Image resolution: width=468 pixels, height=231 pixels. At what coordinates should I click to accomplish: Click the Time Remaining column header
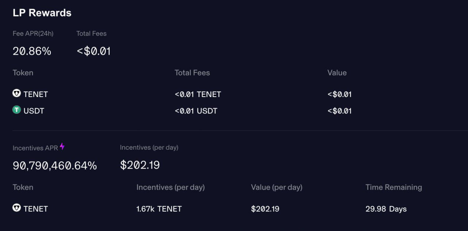[394, 187]
